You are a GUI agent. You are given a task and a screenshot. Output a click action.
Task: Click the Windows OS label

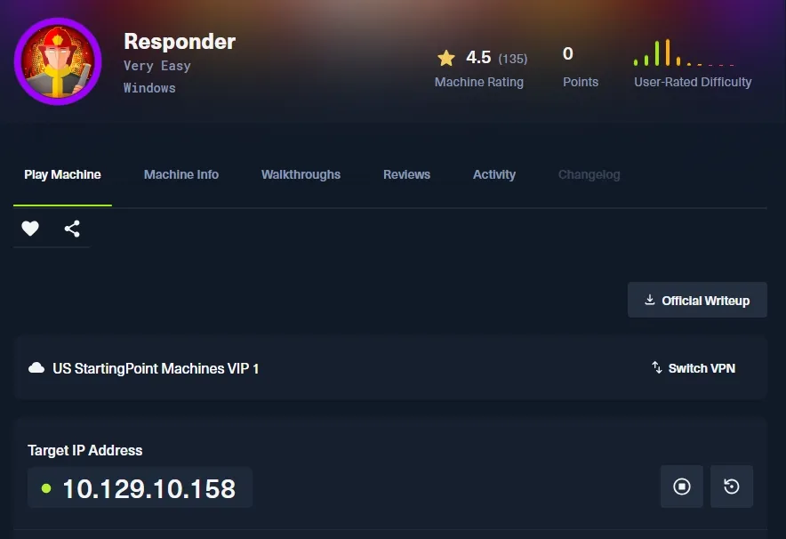(x=149, y=88)
